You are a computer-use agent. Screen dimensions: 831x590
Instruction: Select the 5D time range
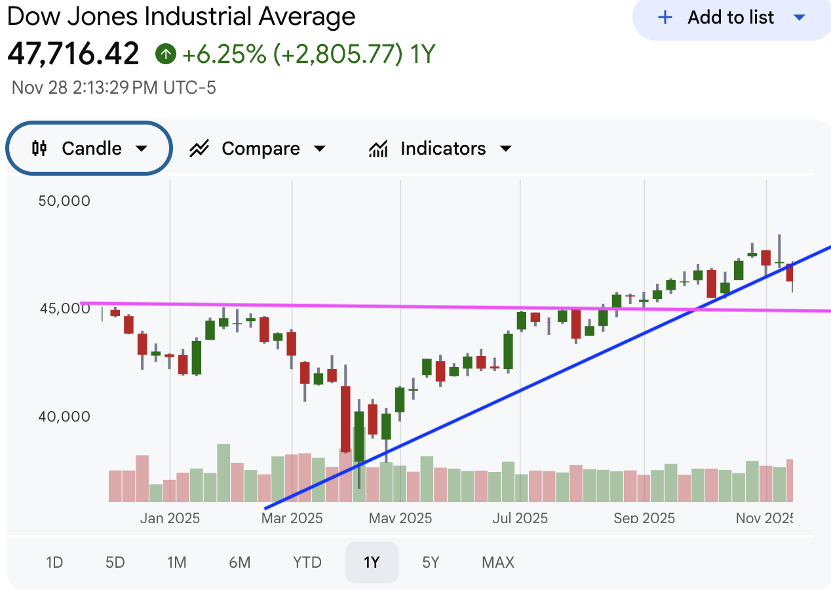point(115,562)
